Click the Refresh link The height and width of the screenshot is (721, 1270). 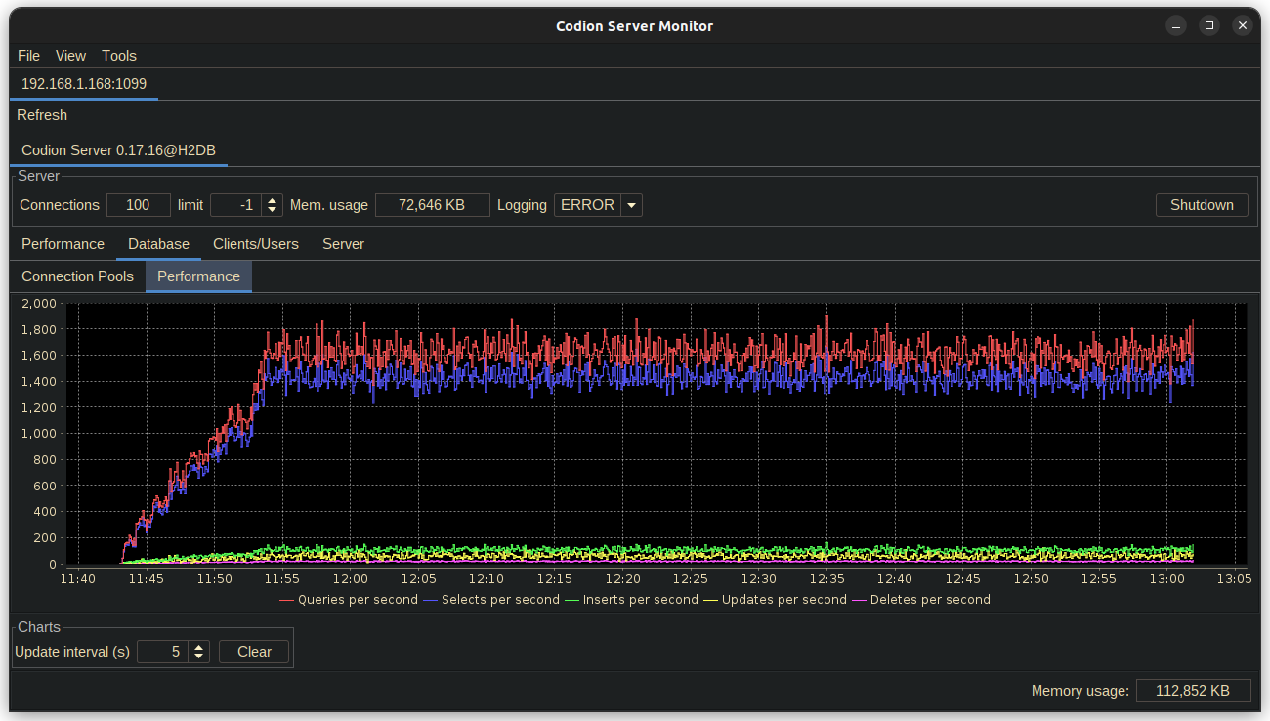(42, 115)
